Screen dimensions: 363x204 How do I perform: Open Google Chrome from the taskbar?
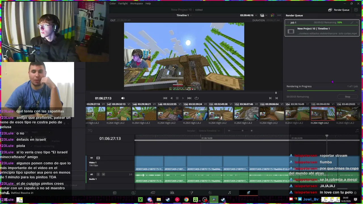[x=186, y=199]
